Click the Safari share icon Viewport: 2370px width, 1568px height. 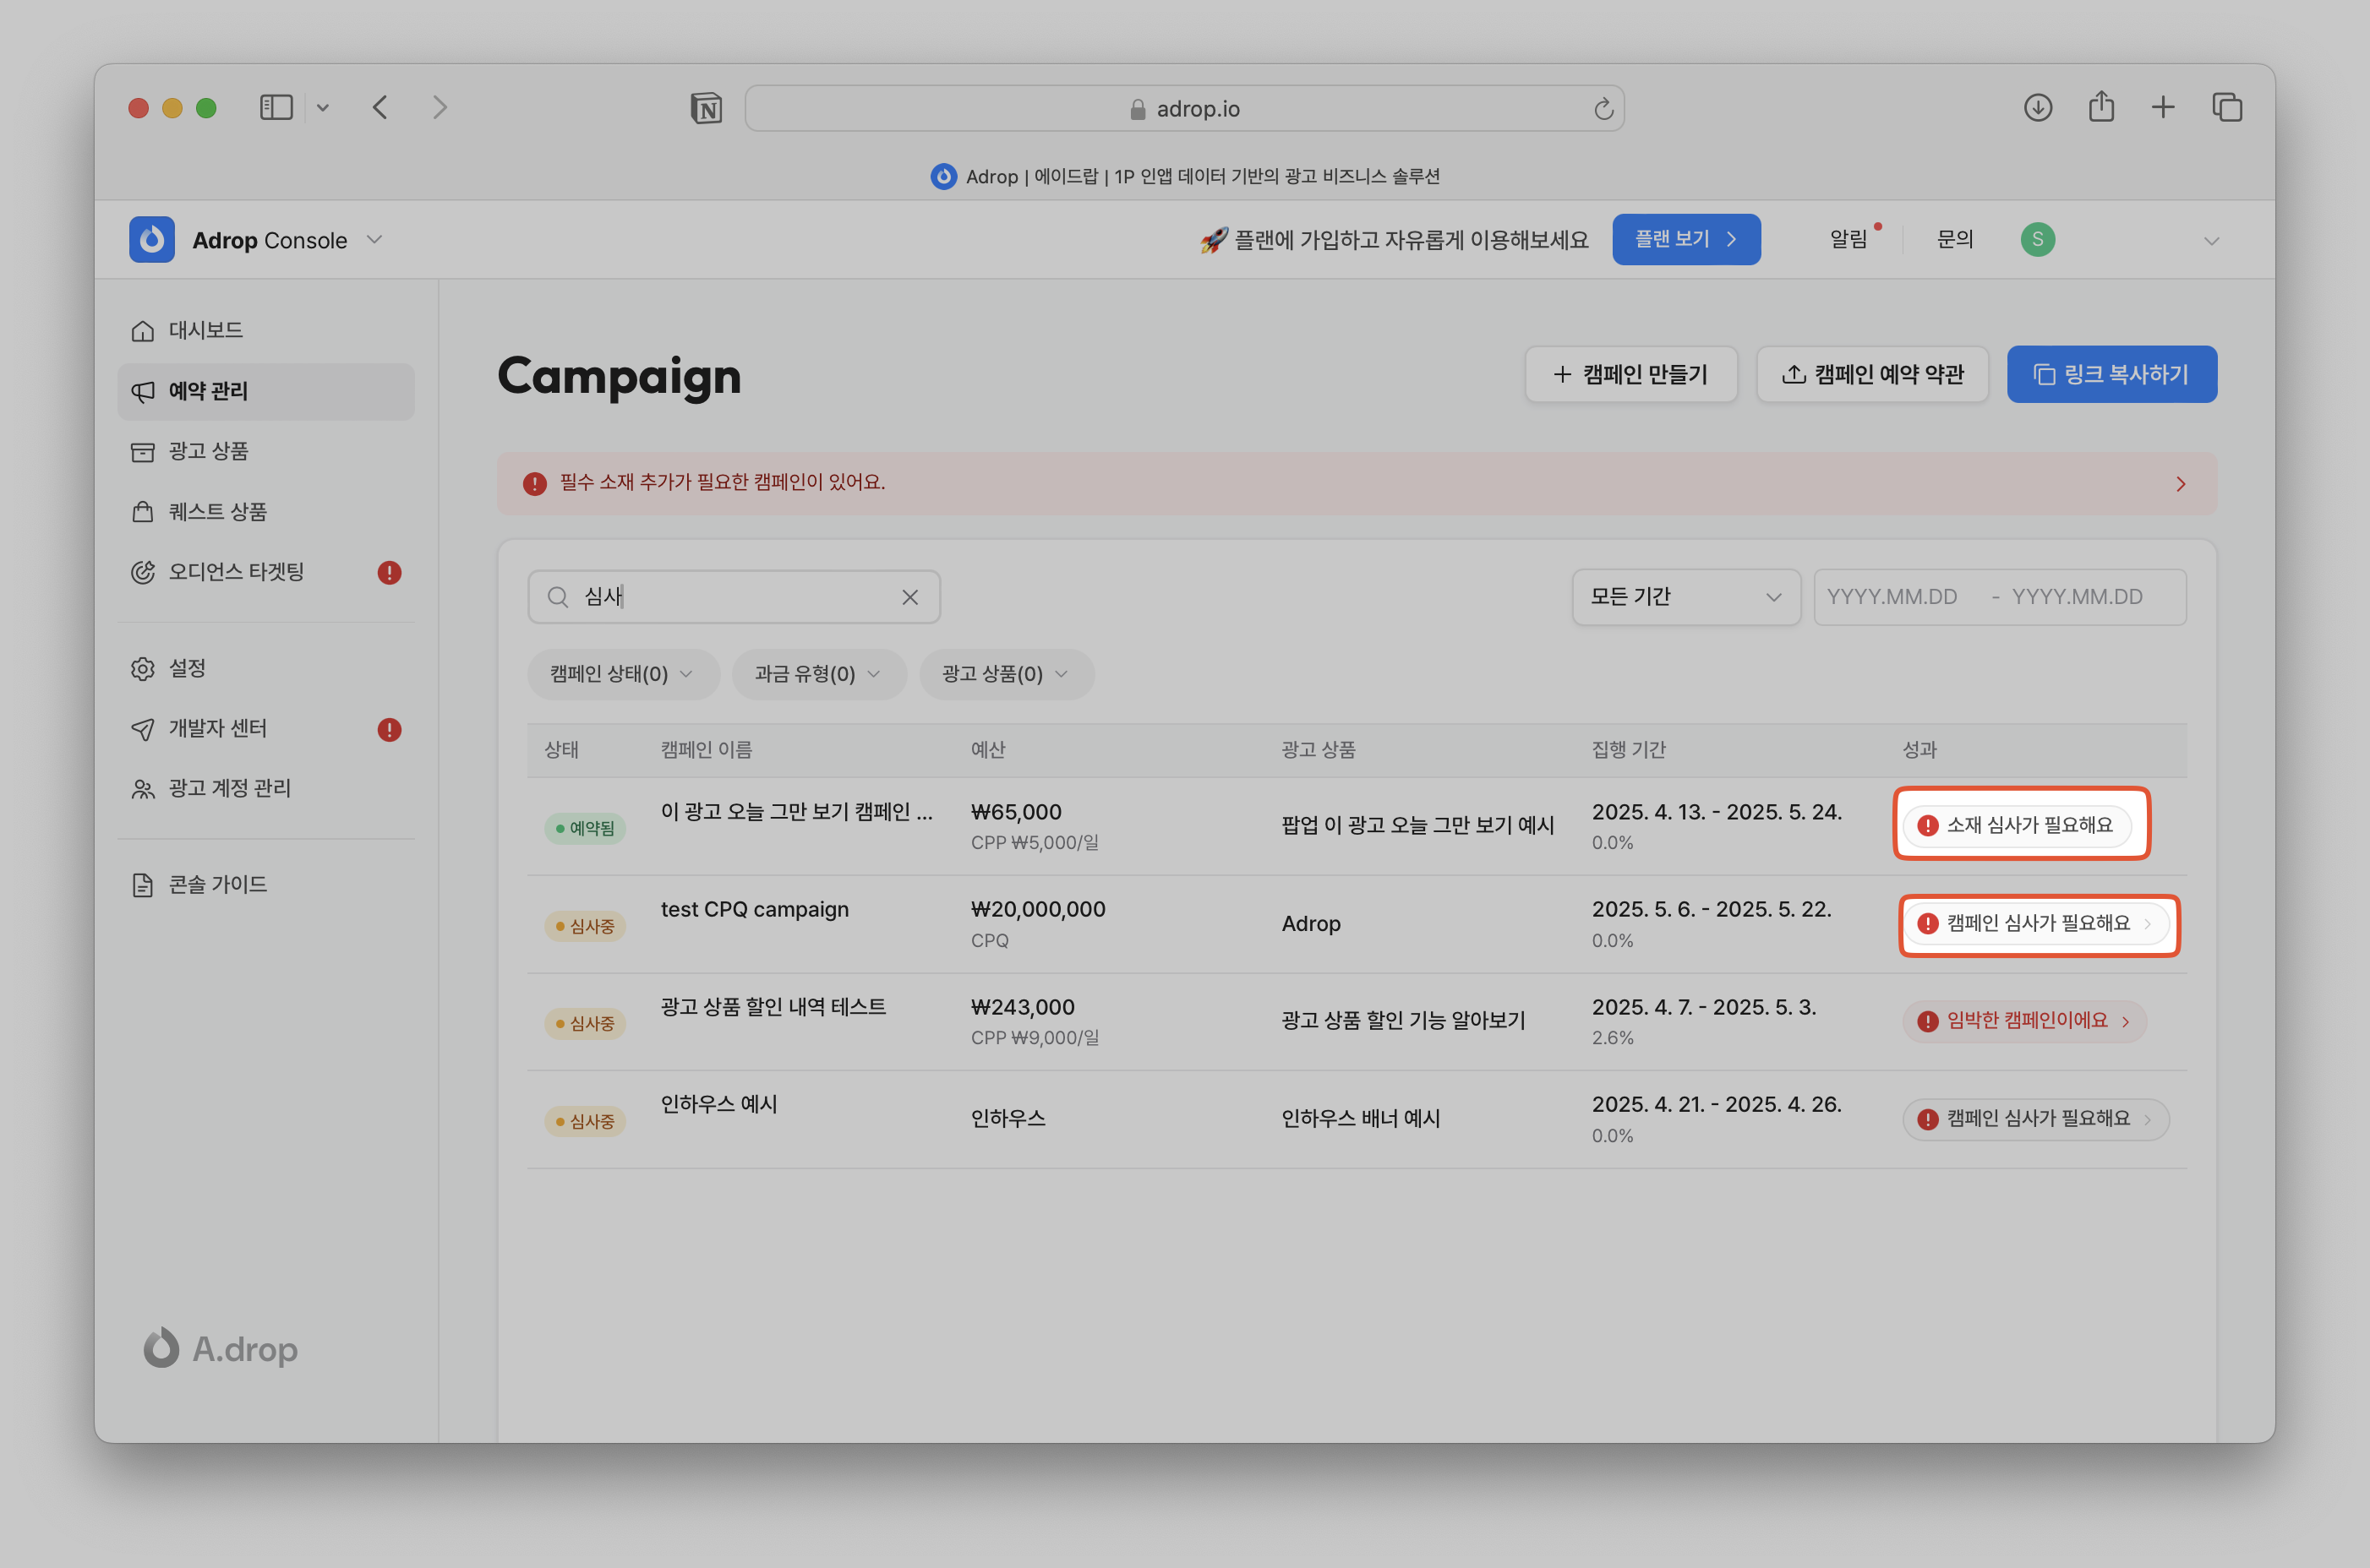pos(2101,107)
